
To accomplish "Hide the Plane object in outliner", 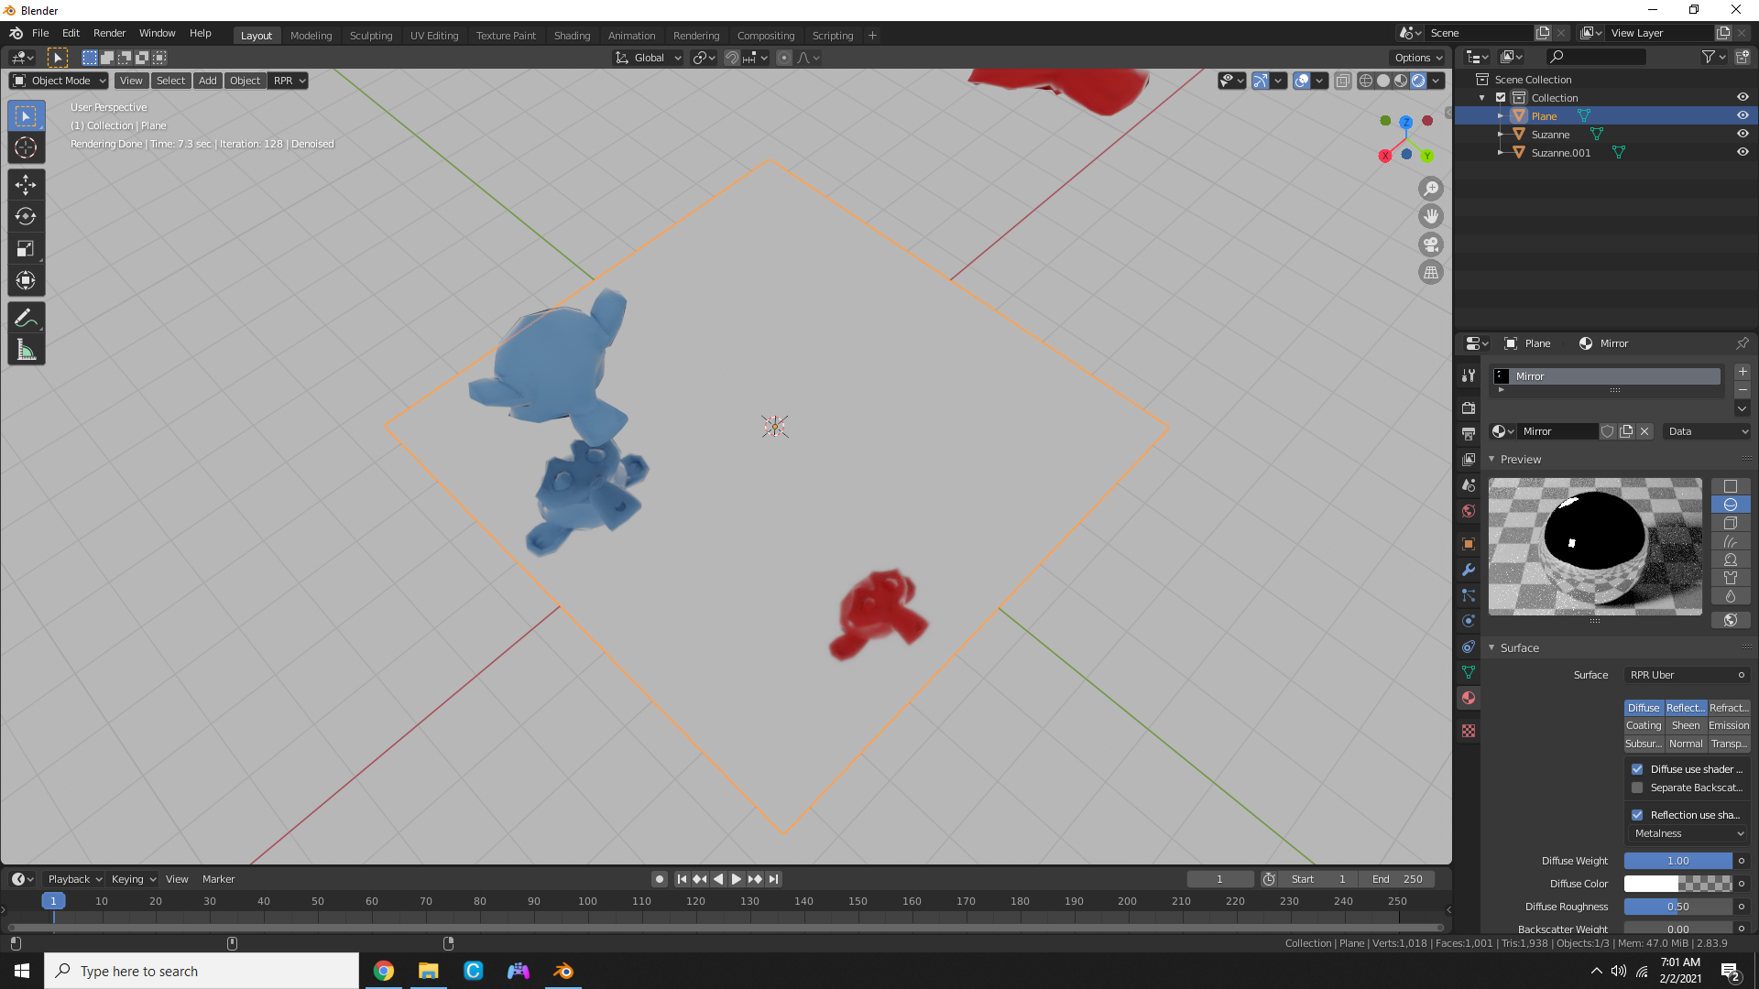I will point(1743,115).
